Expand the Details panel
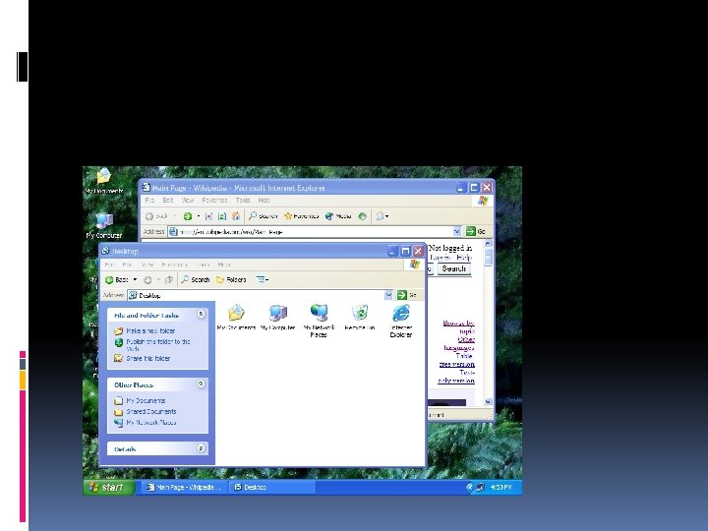The image size is (708, 531). pos(202,448)
